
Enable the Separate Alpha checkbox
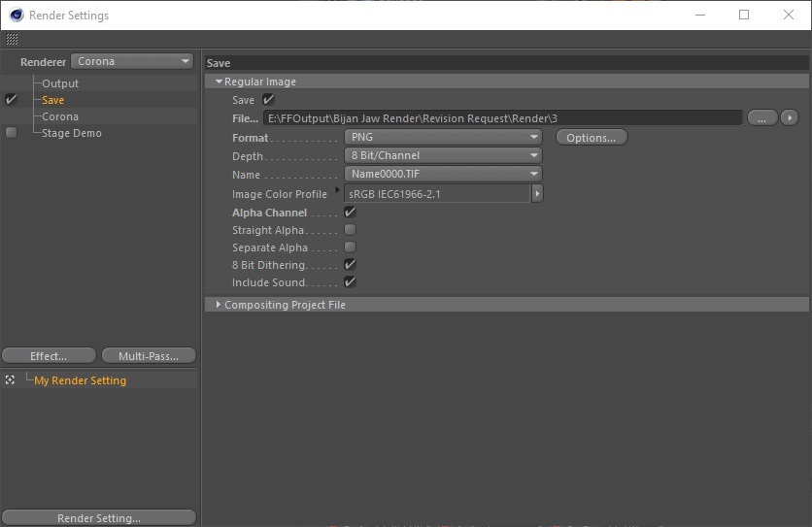click(x=351, y=247)
